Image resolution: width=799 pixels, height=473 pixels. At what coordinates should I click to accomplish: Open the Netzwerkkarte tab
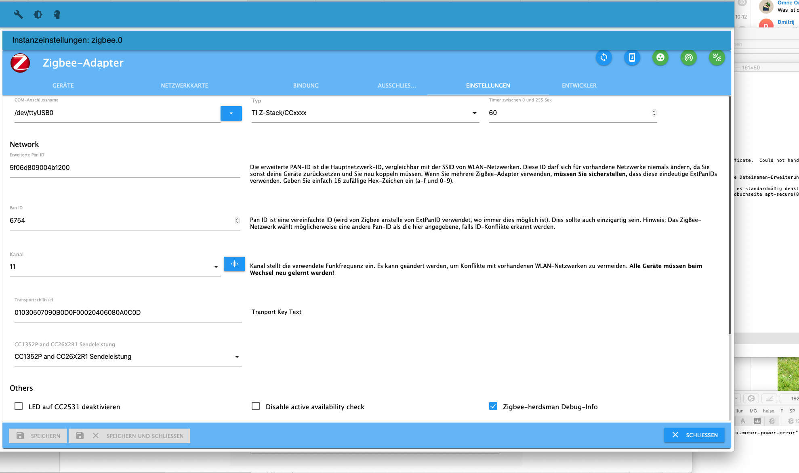click(185, 86)
